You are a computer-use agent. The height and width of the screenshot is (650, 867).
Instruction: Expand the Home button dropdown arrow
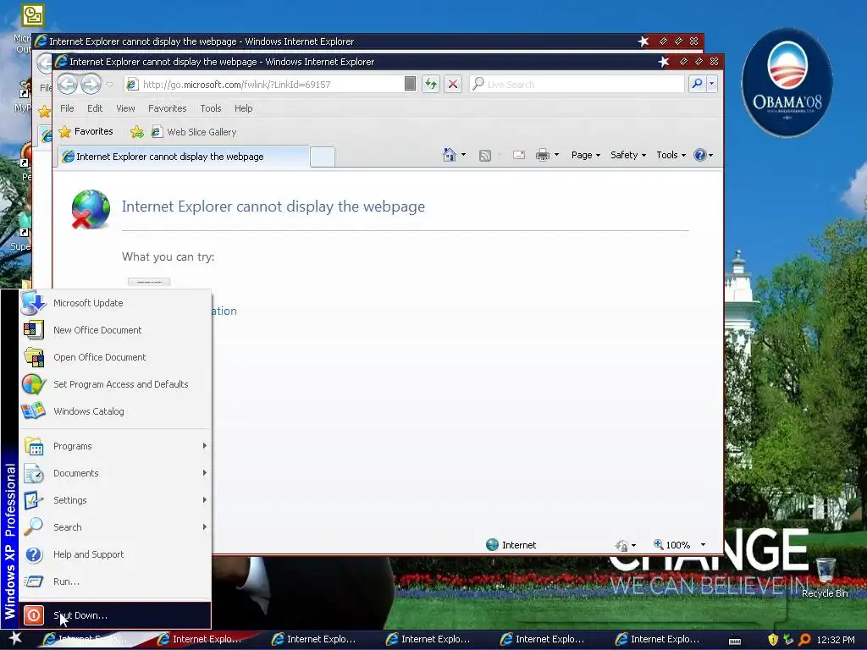click(x=463, y=155)
